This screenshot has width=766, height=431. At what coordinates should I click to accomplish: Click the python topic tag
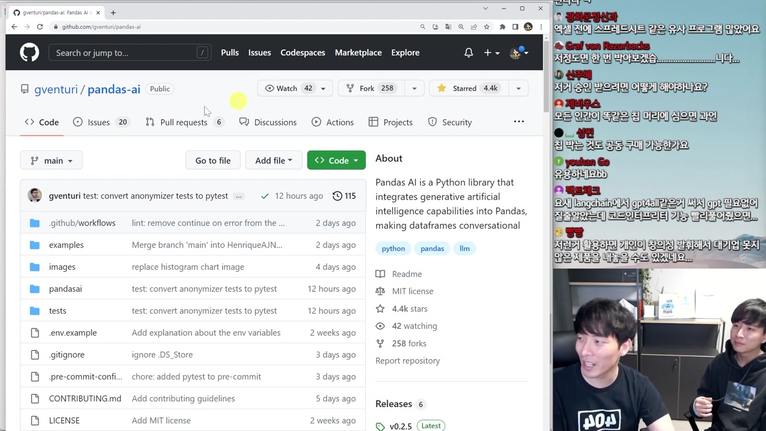[x=393, y=249]
